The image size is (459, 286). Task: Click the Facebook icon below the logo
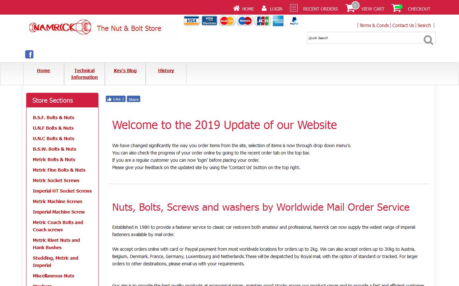coord(29,54)
